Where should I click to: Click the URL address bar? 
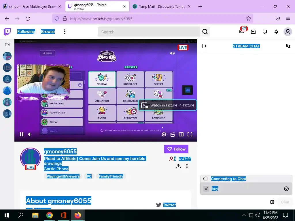pyautogui.click(x=153, y=19)
